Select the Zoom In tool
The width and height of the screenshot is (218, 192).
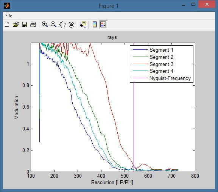coord(45,25)
